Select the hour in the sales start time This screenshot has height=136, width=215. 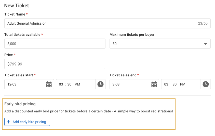(61, 84)
